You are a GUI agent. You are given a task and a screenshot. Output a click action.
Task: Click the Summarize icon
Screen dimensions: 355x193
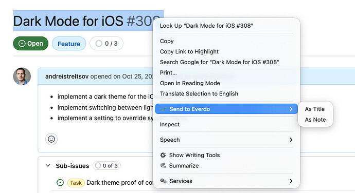(163, 166)
